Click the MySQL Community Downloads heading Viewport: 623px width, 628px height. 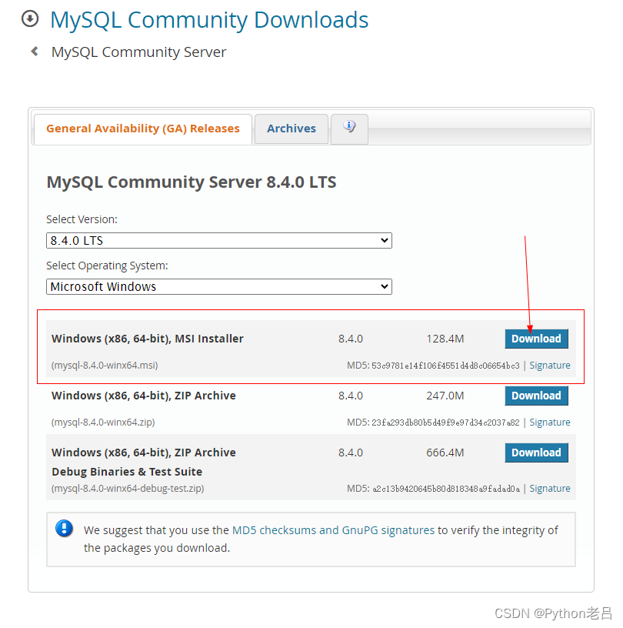209,20
